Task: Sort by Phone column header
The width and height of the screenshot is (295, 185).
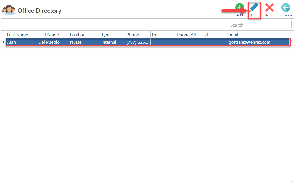Action: coord(138,35)
